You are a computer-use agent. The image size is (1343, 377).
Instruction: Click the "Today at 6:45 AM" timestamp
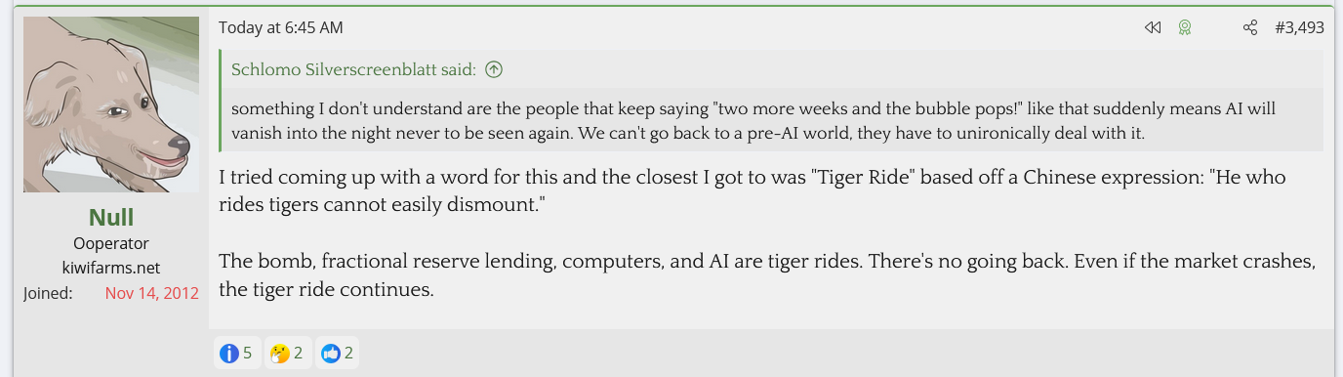point(281,28)
